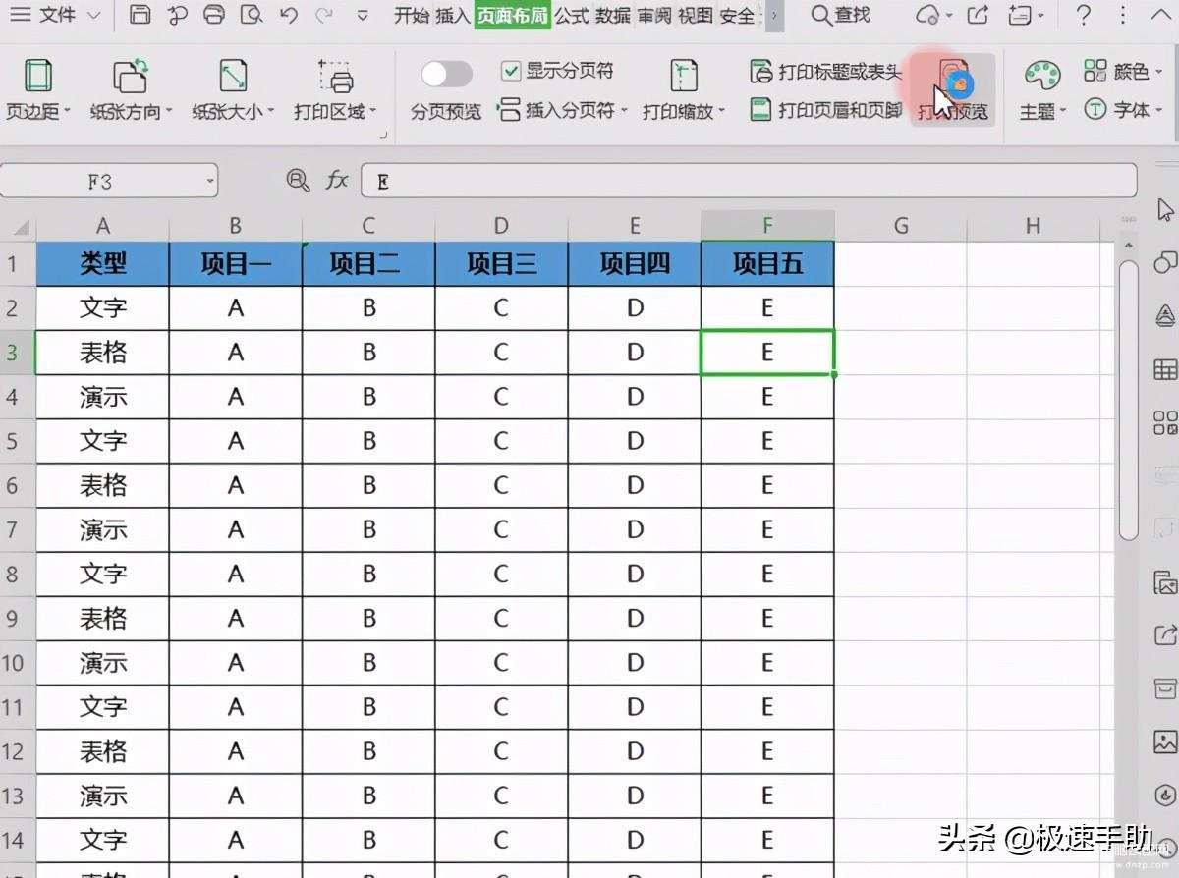Uncheck the 显示分页符 checkbox
The height and width of the screenshot is (878, 1179).
click(x=510, y=71)
